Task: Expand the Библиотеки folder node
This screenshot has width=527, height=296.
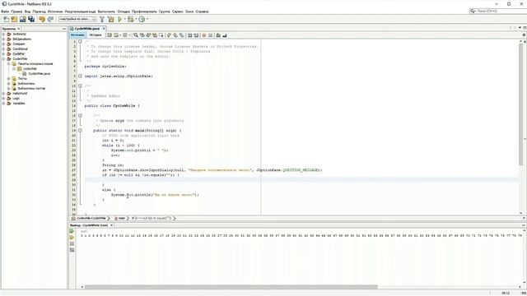Action: [9, 83]
